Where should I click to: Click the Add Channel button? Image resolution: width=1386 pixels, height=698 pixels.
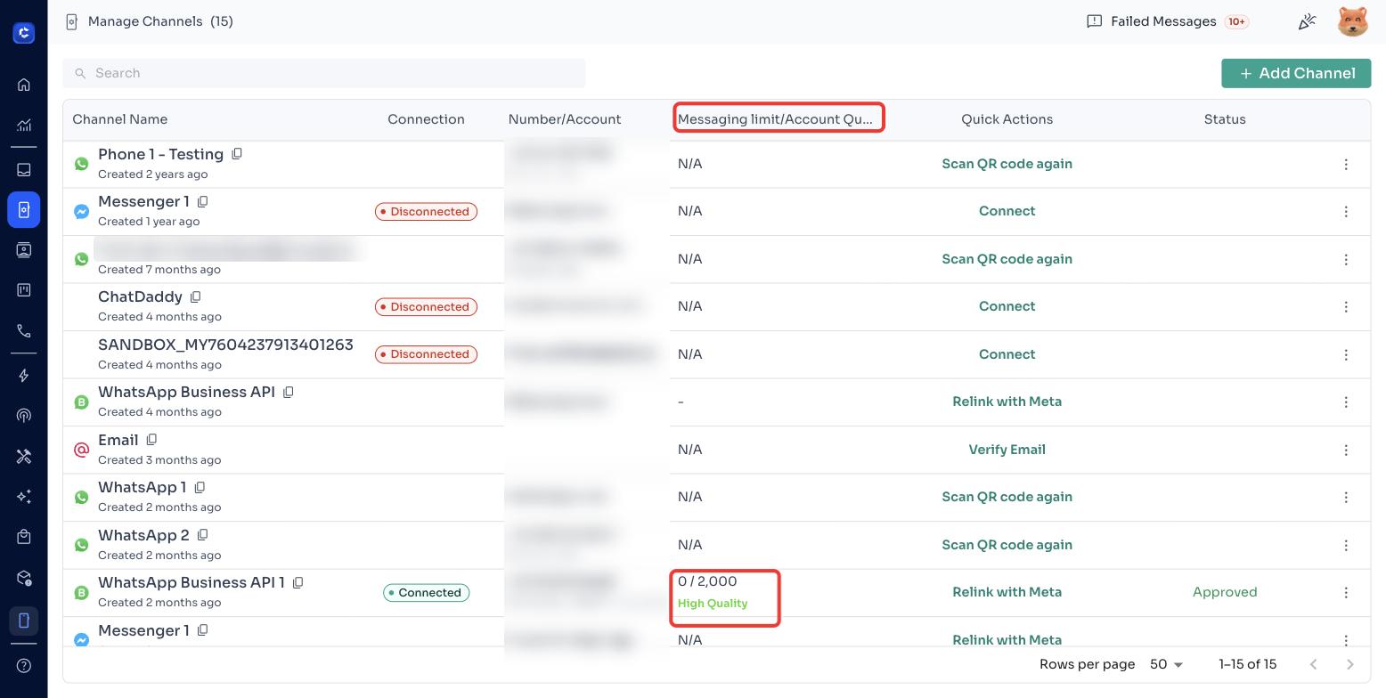click(x=1296, y=73)
